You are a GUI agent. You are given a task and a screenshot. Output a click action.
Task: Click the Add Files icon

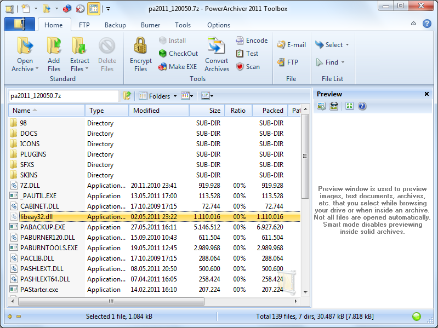coord(54,45)
